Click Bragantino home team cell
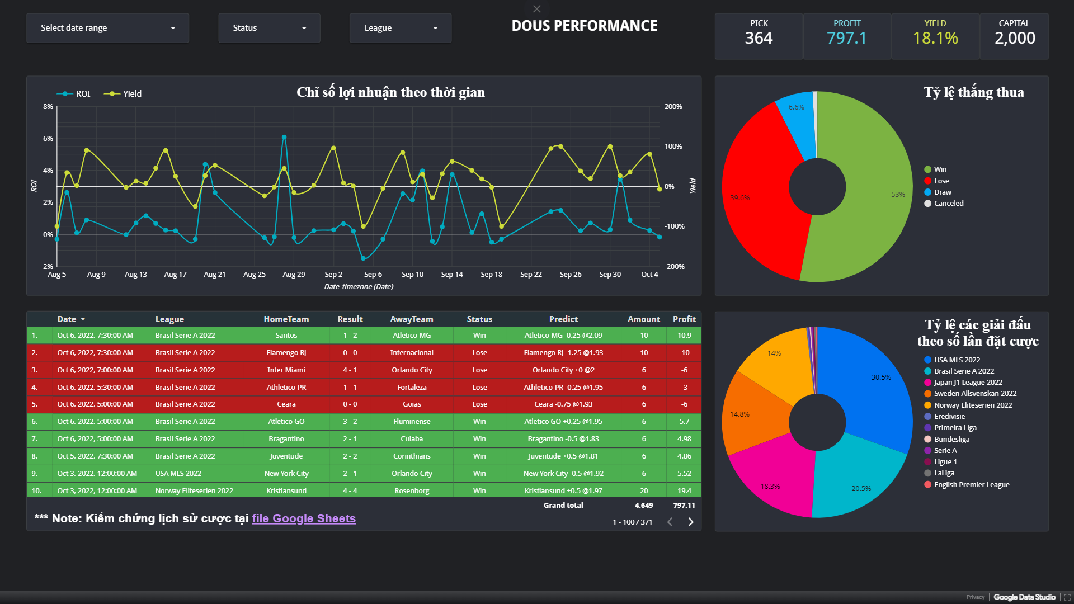Image resolution: width=1074 pixels, height=604 pixels. (286, 439)
